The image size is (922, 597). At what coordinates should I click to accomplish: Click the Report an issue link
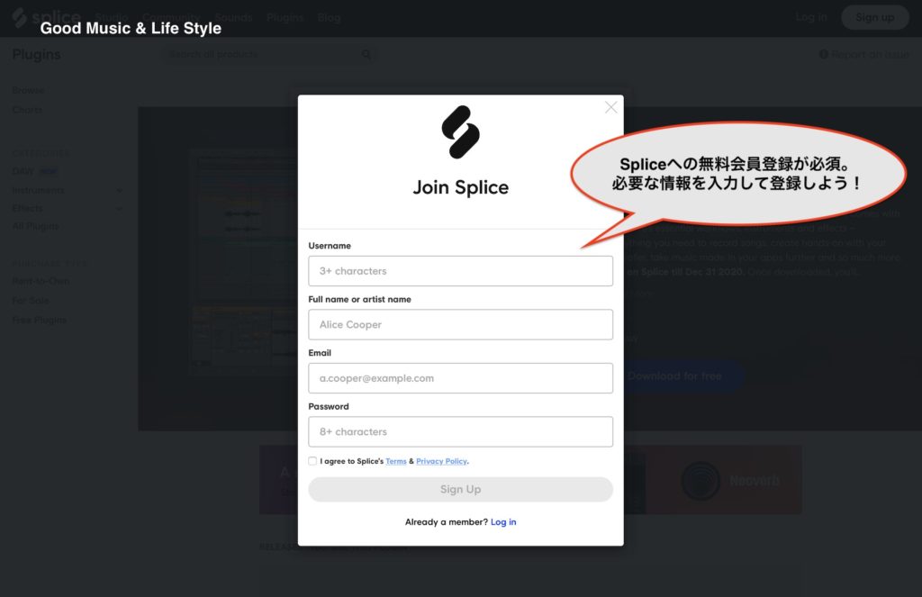(864, 55)
